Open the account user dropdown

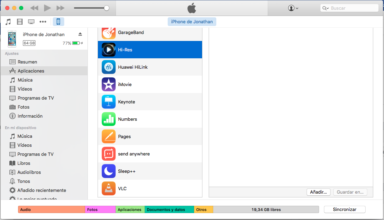[293, 8]
